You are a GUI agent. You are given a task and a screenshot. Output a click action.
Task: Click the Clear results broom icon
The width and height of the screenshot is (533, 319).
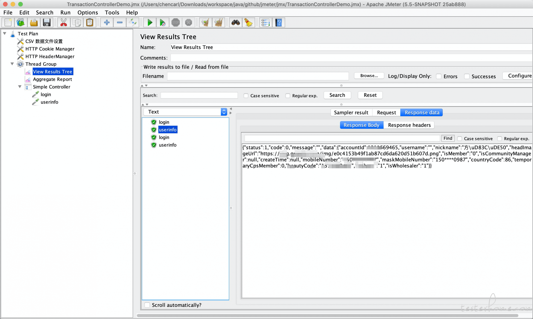pyautogui.click(x=205, y=22)
